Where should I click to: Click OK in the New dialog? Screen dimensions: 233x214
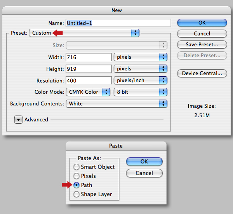pos(202,23)
